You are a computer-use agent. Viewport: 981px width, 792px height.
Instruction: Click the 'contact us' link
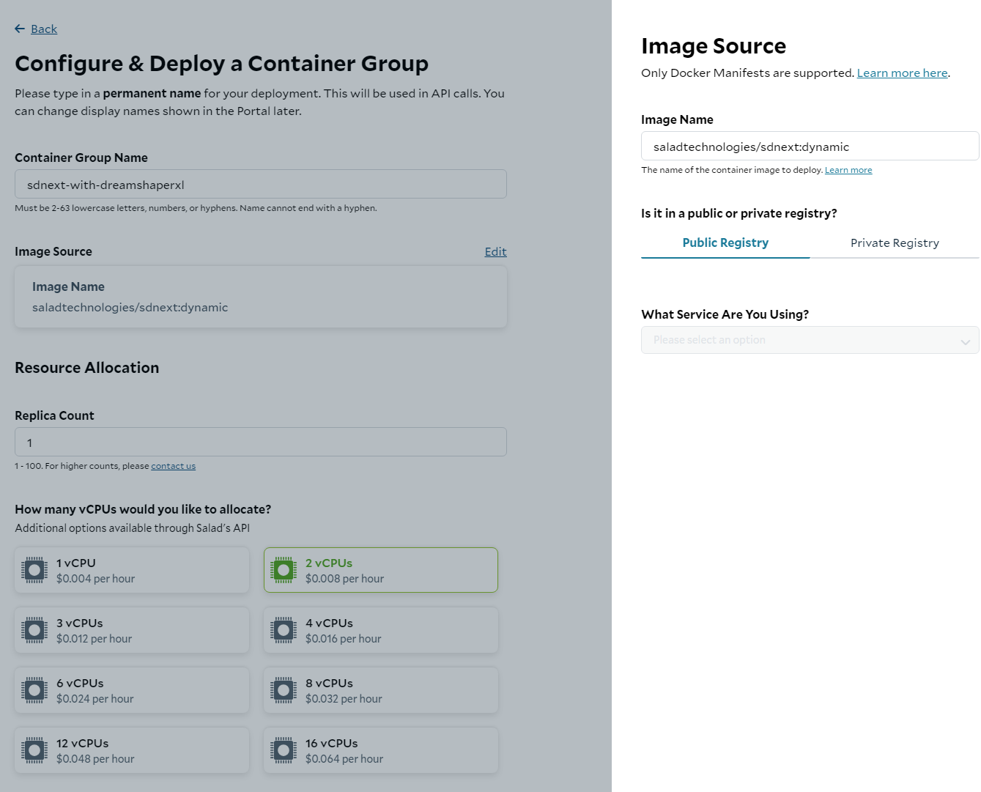coord(173,466)
